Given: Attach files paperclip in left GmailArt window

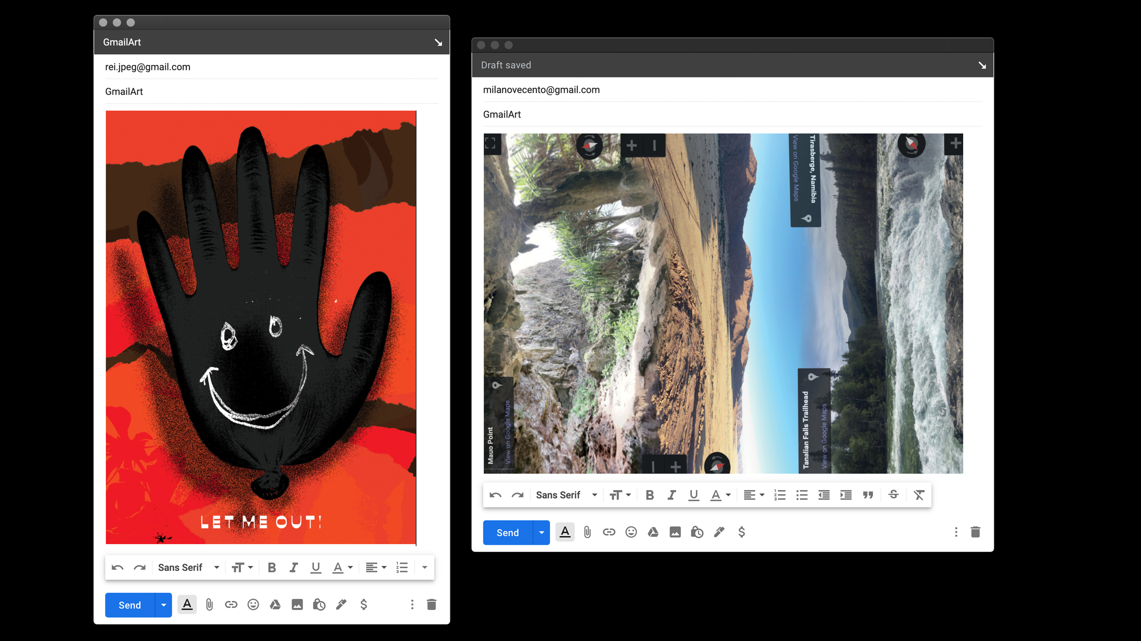Looking at the screenshot, I should (x=209, y=604).
